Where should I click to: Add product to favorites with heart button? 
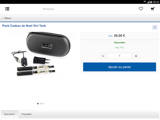155,27
